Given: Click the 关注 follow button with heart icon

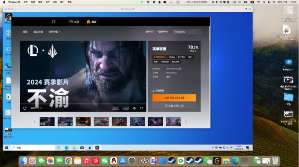Looking at the screenshot, I should click(174, 106).
